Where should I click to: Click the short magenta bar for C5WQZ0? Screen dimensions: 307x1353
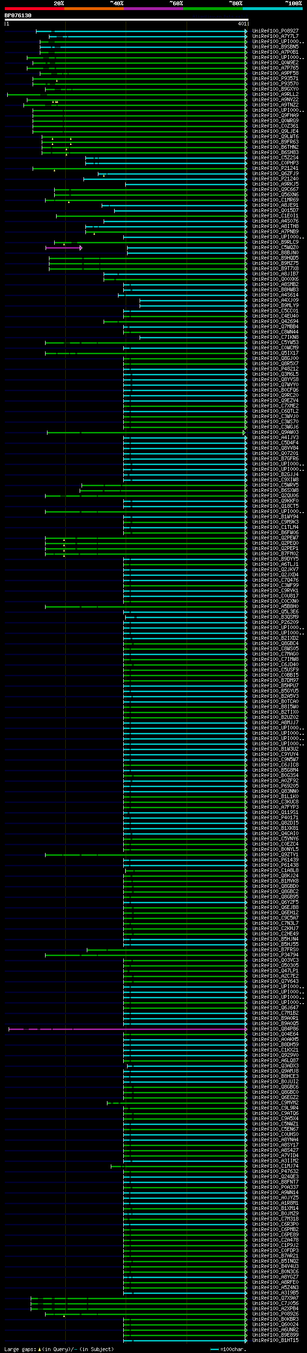click(x=63, y=247)
